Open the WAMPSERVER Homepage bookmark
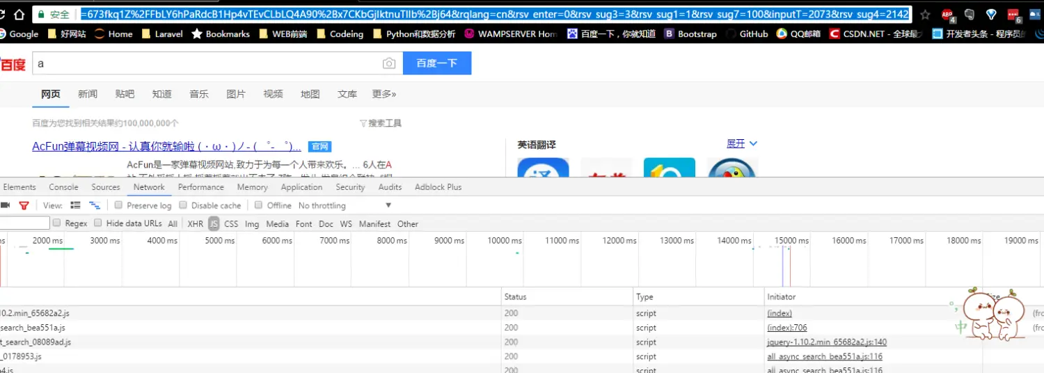 point(511,33)
